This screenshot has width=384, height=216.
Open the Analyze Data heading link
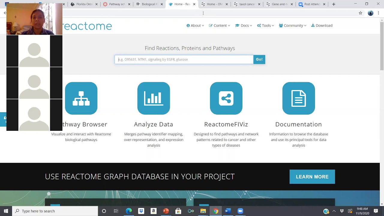tap(154, 124)
